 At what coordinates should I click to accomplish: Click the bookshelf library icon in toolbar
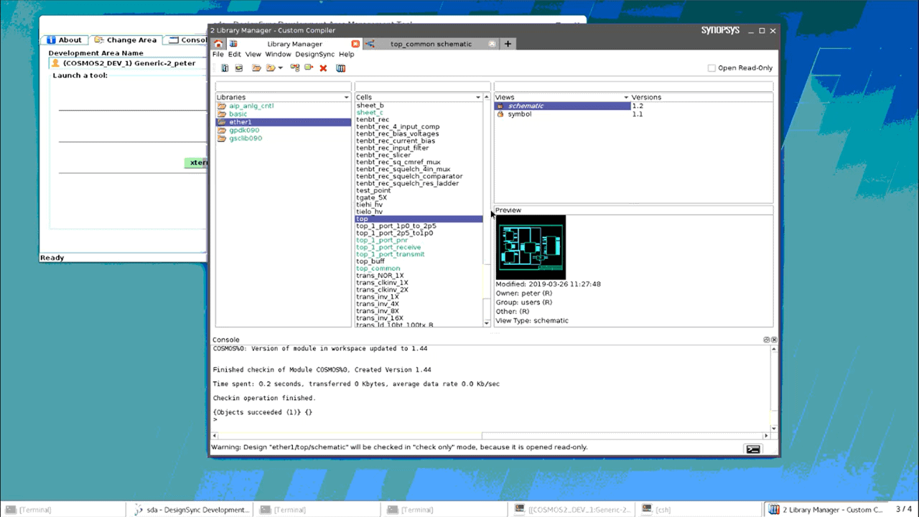click(341, 68)
